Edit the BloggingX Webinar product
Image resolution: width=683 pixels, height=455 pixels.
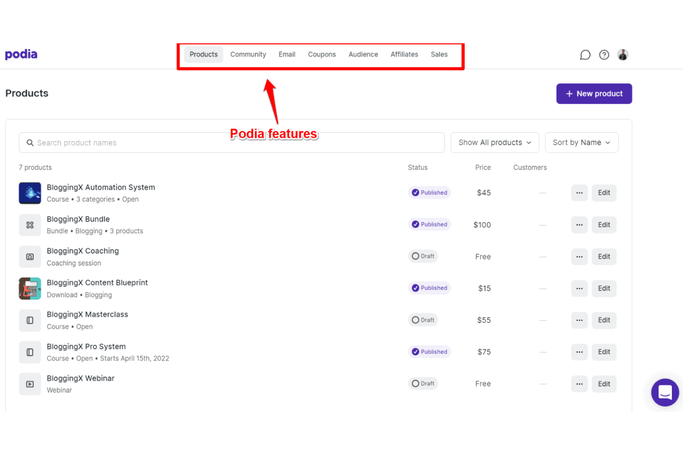pos(604,384)
